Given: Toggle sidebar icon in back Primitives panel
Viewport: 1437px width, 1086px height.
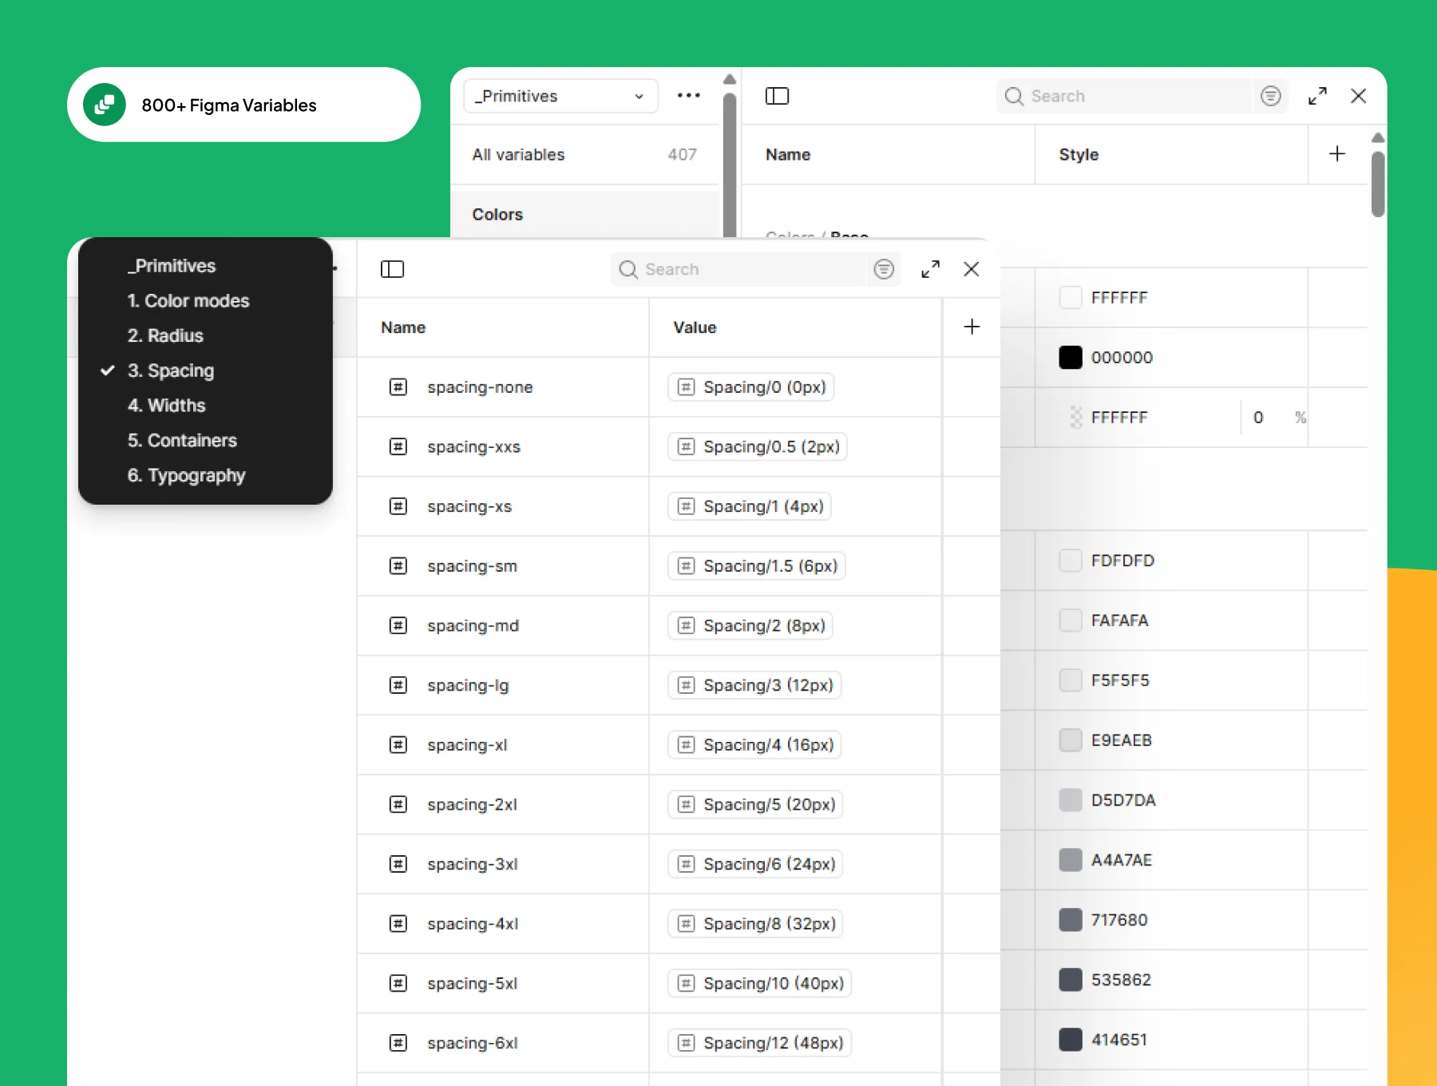Looking at the screenshot, I should click(777, 96).
